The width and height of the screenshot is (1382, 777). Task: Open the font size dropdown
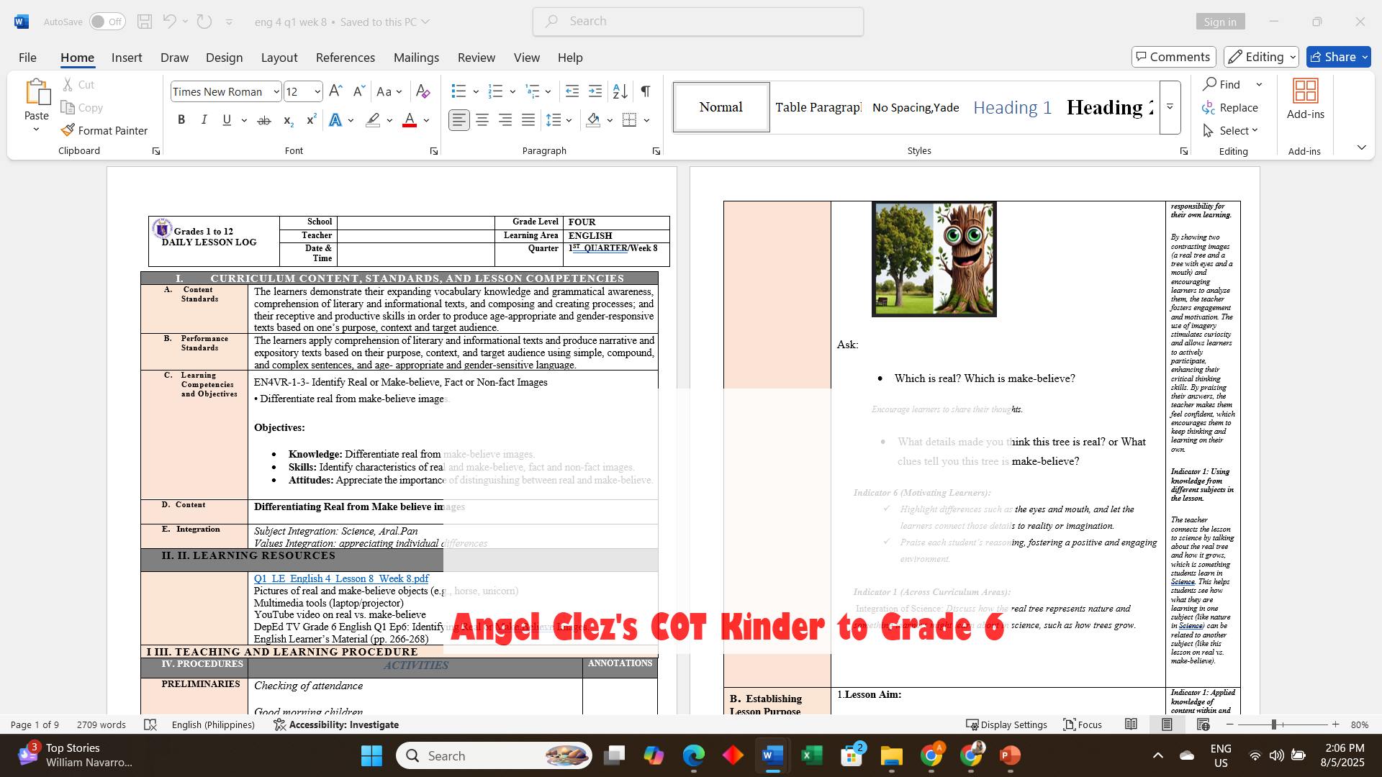(317, 91)
